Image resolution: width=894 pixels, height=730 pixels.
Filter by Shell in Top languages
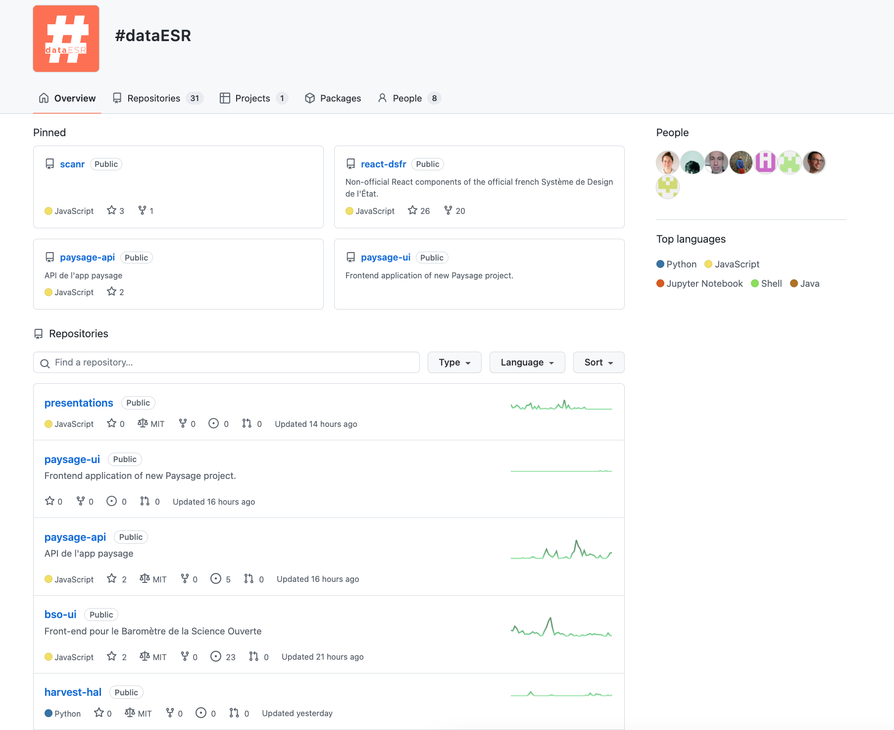pyautogui.click(x=766, y=283)
